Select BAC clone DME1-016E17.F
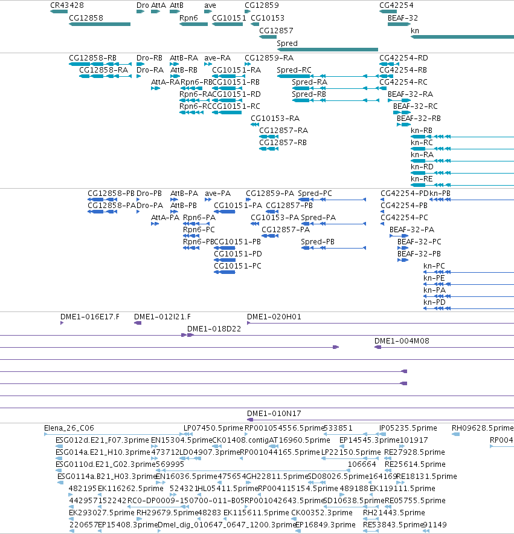 (62, 323)
